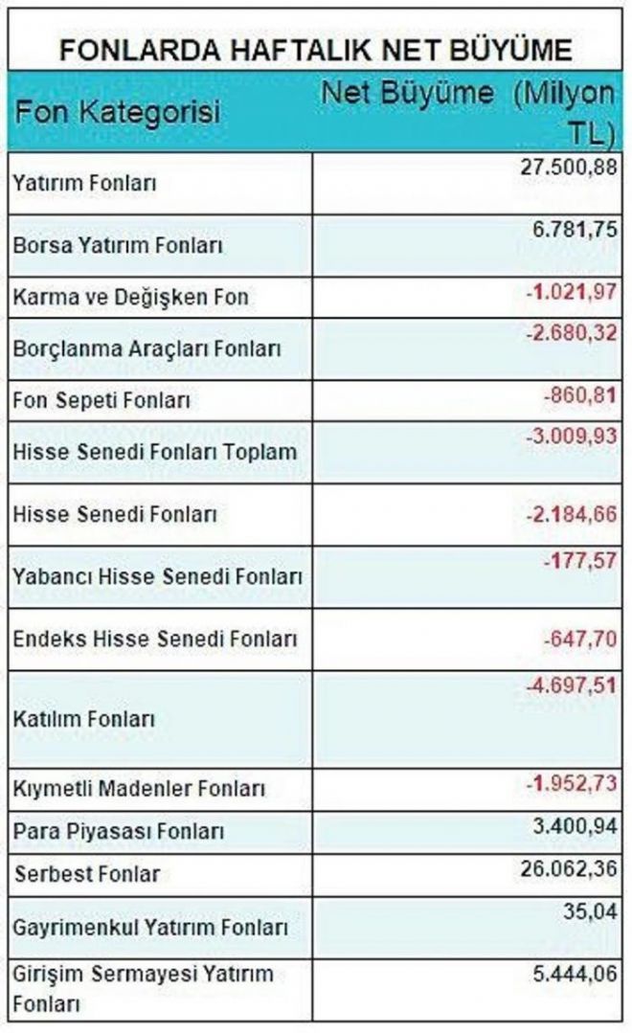Click Kıymetli Madenler Fonları row label

pos(139,789)
